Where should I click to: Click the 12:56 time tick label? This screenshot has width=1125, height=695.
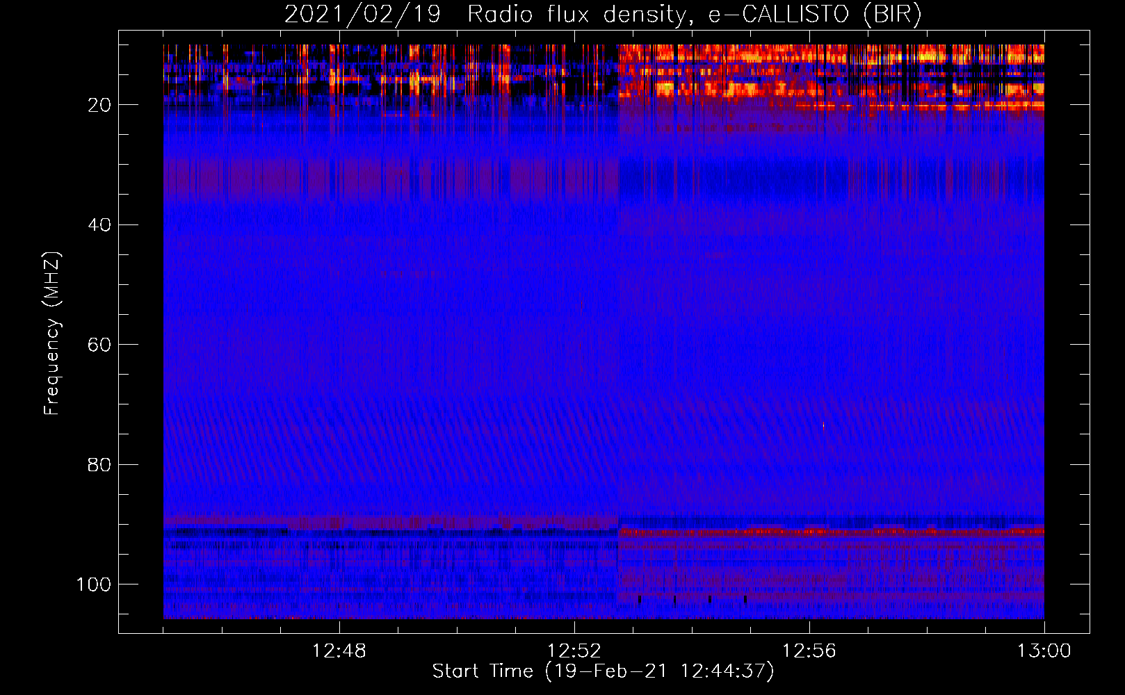[x=809, y=651]
